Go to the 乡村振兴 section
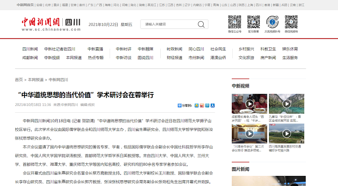This screenshot has width=338, height=186. tap(246, 49)
